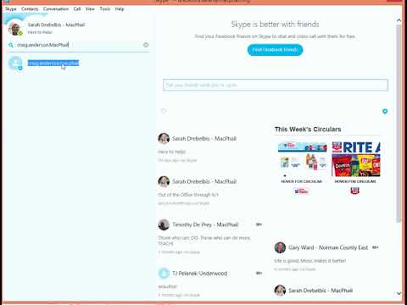
Task: Open the Tools menu
Action: click(105, 9)
